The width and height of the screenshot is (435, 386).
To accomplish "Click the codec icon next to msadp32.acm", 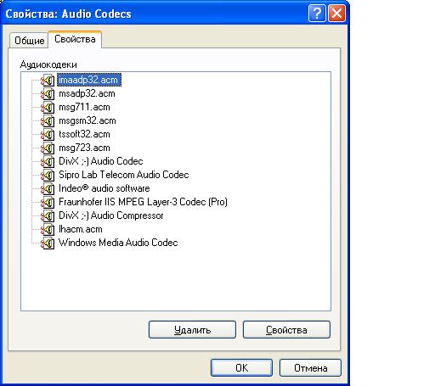I will pos(48,94).
